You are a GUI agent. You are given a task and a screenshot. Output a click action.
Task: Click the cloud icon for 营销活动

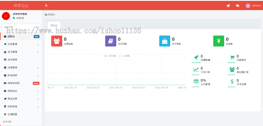(5, 91)
